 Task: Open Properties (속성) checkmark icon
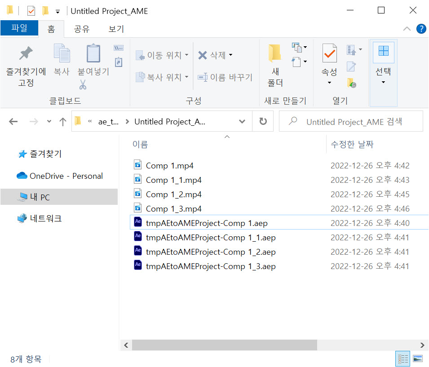click(x=329, y=53)
